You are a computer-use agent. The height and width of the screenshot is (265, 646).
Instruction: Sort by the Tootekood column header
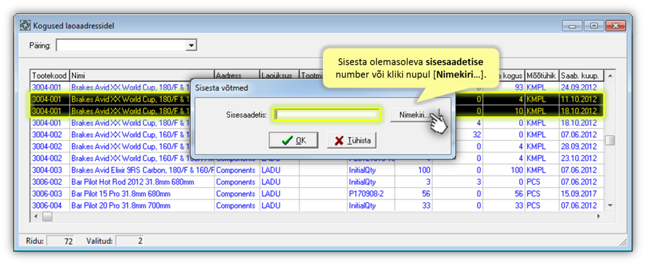[50, 76]
